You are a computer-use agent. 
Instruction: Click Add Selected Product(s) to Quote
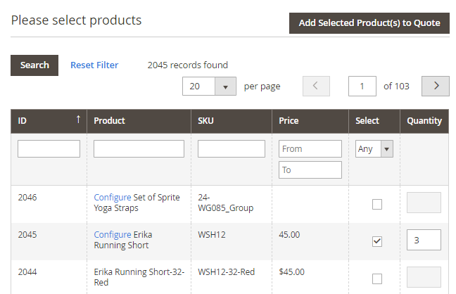(x=369, y=23)
